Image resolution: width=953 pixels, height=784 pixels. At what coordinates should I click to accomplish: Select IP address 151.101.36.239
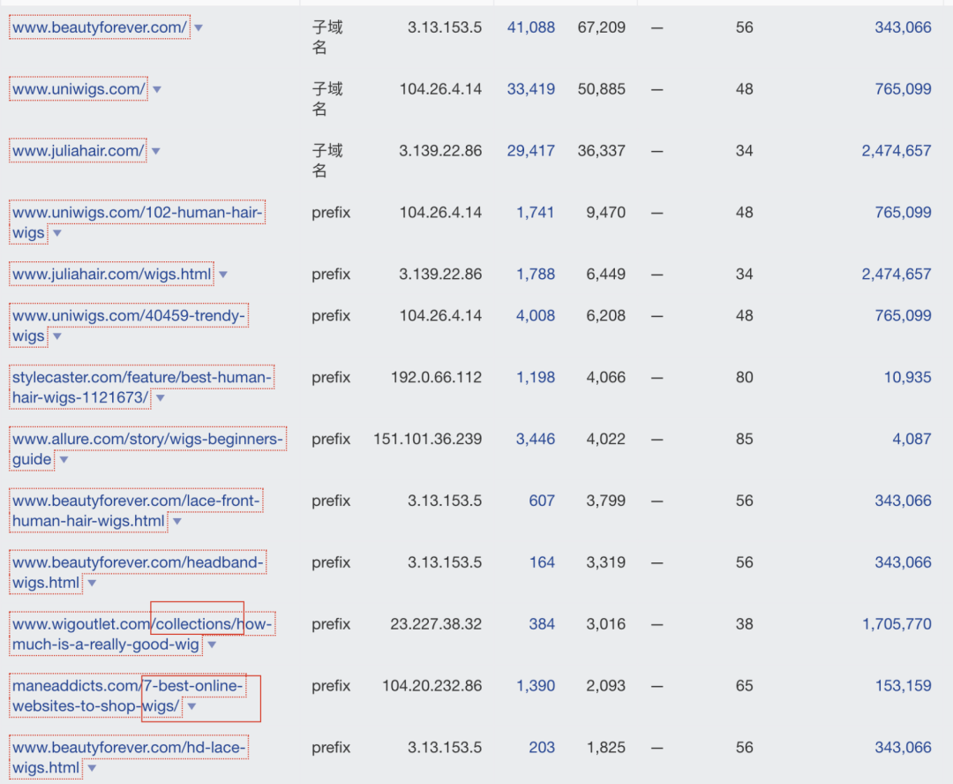(427, 439)
